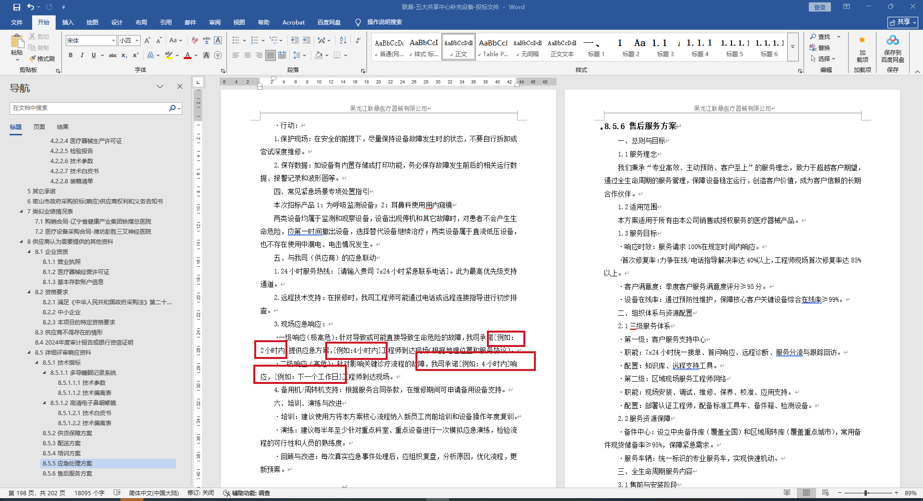Viewport: 923px width, 501px height.
Task: Apply text effects with the outlined A icon
Action: 151,55
